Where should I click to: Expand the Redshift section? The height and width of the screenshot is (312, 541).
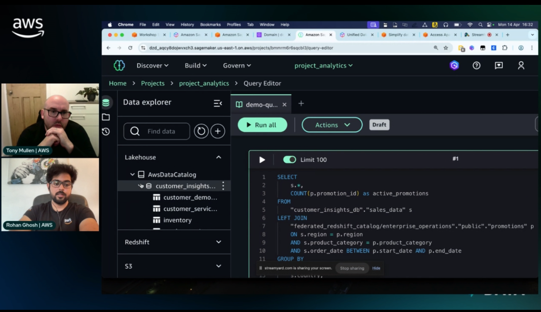[218, 242]
